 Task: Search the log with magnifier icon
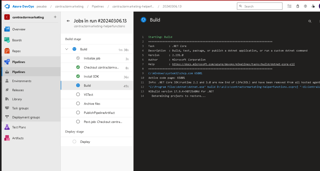(x=310, y=21)
